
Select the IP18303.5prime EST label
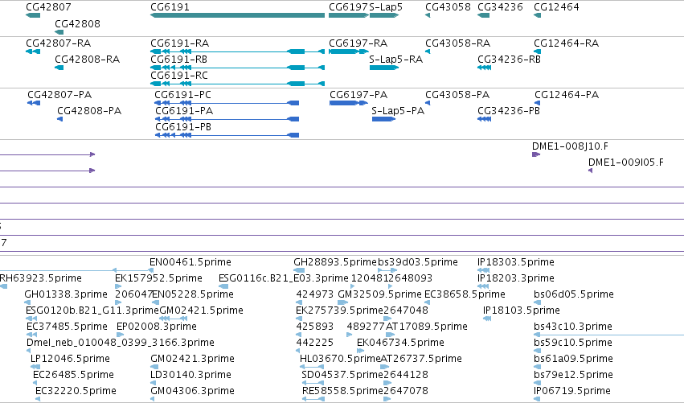click(x=516, y=262)
